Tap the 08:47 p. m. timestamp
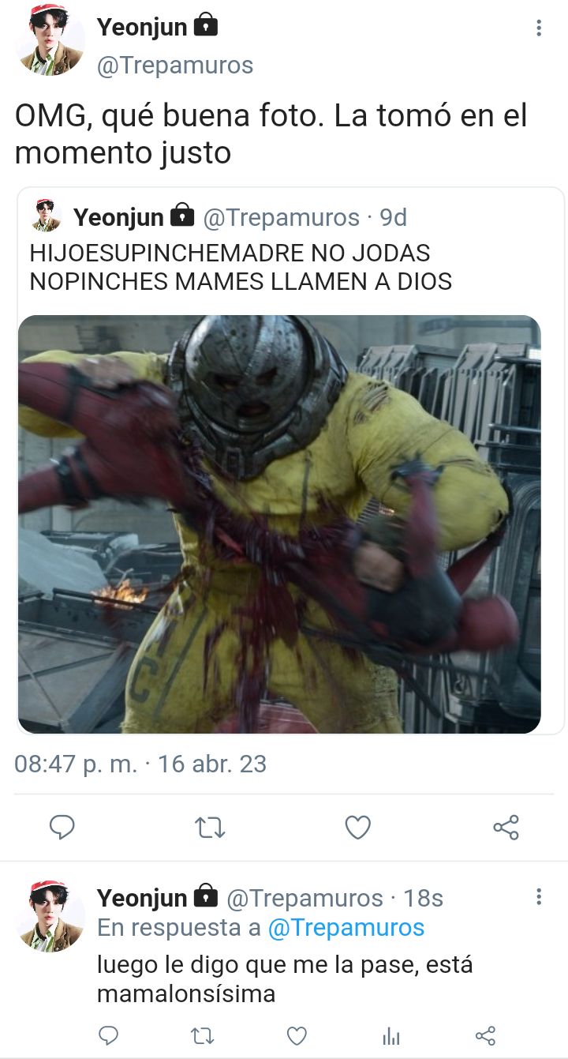Screen dimensions: 568x1059 (76, 764)
